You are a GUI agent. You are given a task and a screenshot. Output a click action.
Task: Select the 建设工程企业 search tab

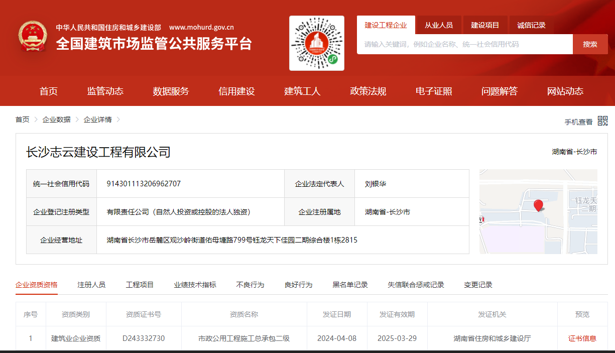(386, 25)
